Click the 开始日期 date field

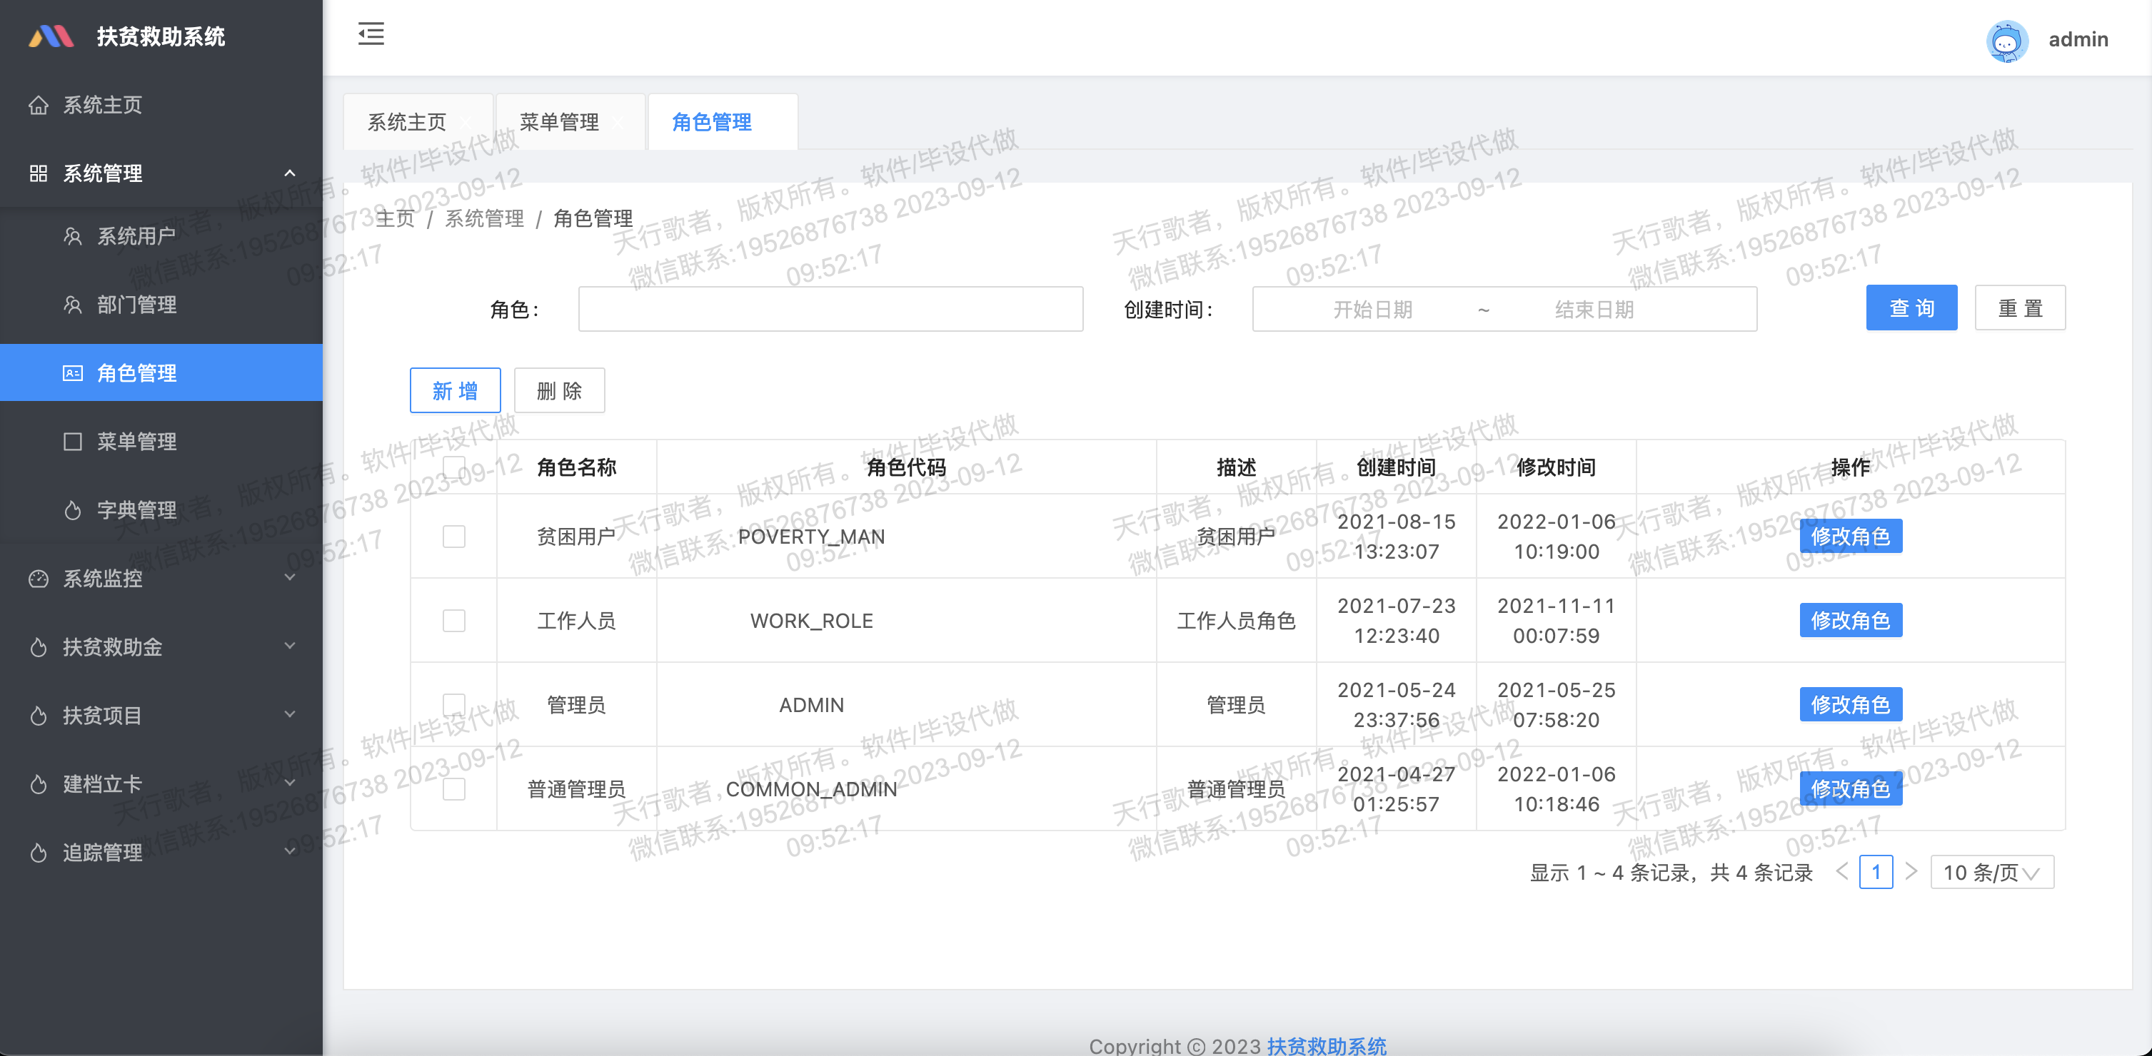click(x=1372, y=310)
